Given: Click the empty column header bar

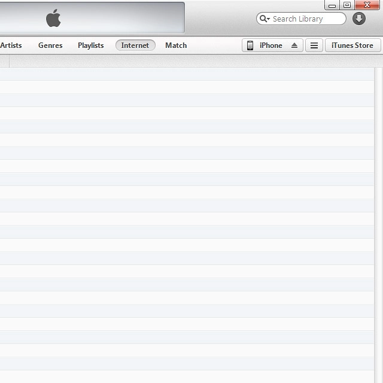Looking at the screenshot, I should point(191,61).
